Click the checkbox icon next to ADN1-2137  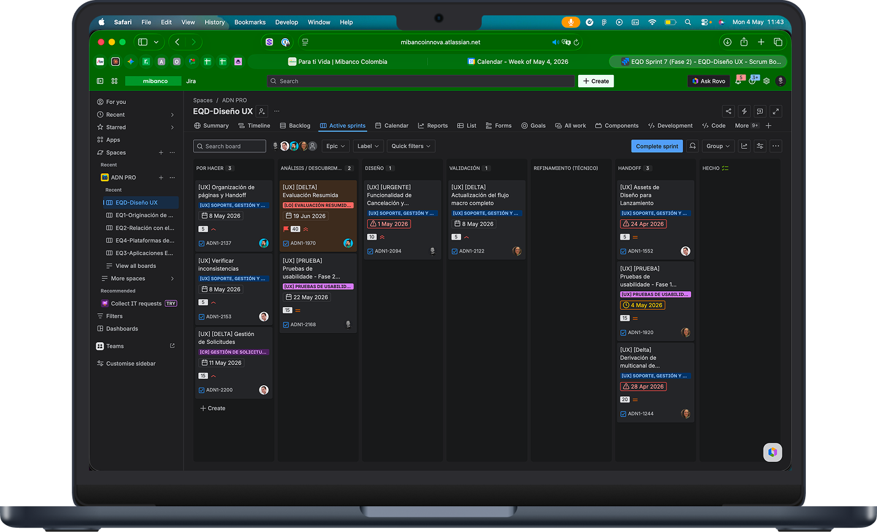click(201, 243)
